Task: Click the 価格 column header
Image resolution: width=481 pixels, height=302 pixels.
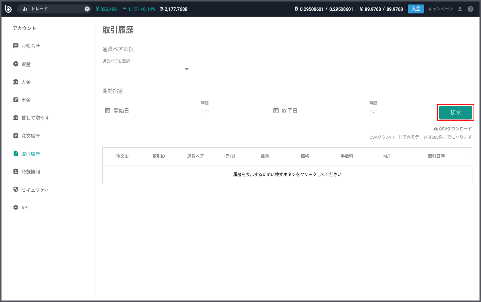Action: click(305, 156)
